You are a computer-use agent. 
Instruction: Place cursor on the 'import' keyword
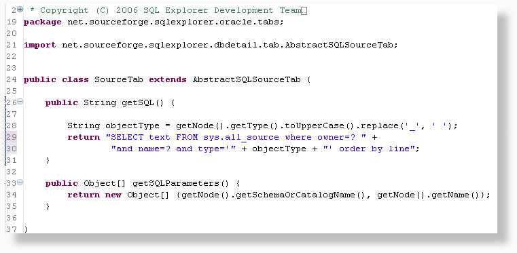click(x=40, y=45)
